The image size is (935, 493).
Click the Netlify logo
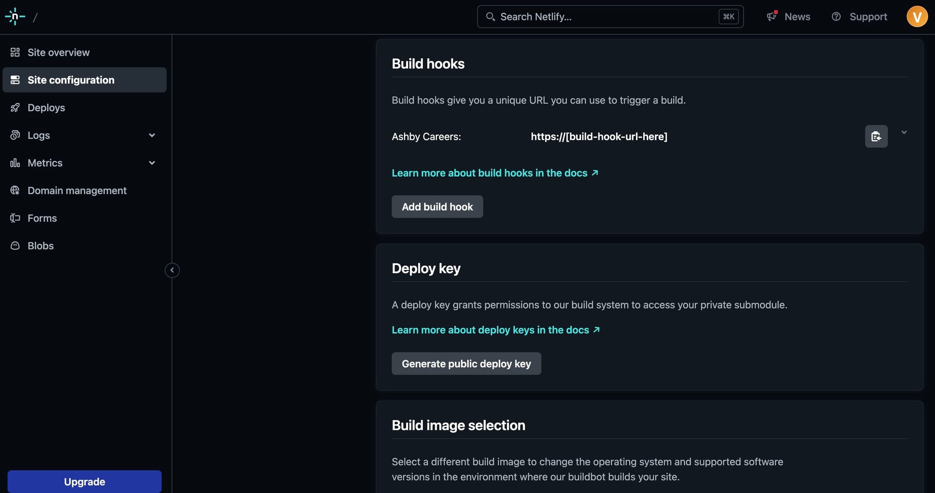pyautogui.click(x=15, y=16)
